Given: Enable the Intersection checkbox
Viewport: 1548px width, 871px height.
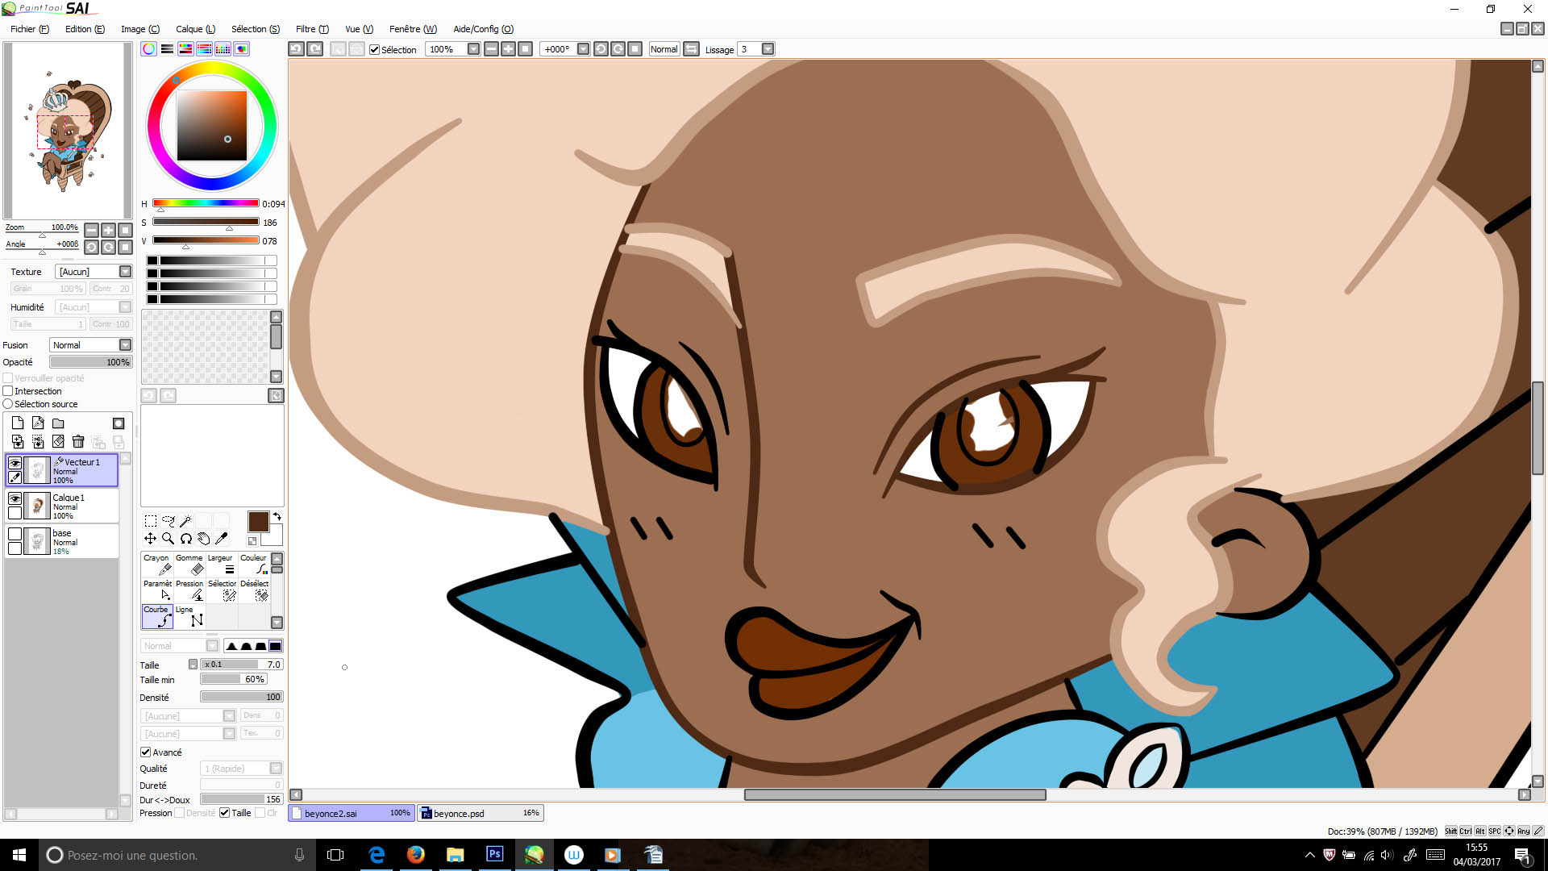Looking at the screenshot, I should point(8,391).
